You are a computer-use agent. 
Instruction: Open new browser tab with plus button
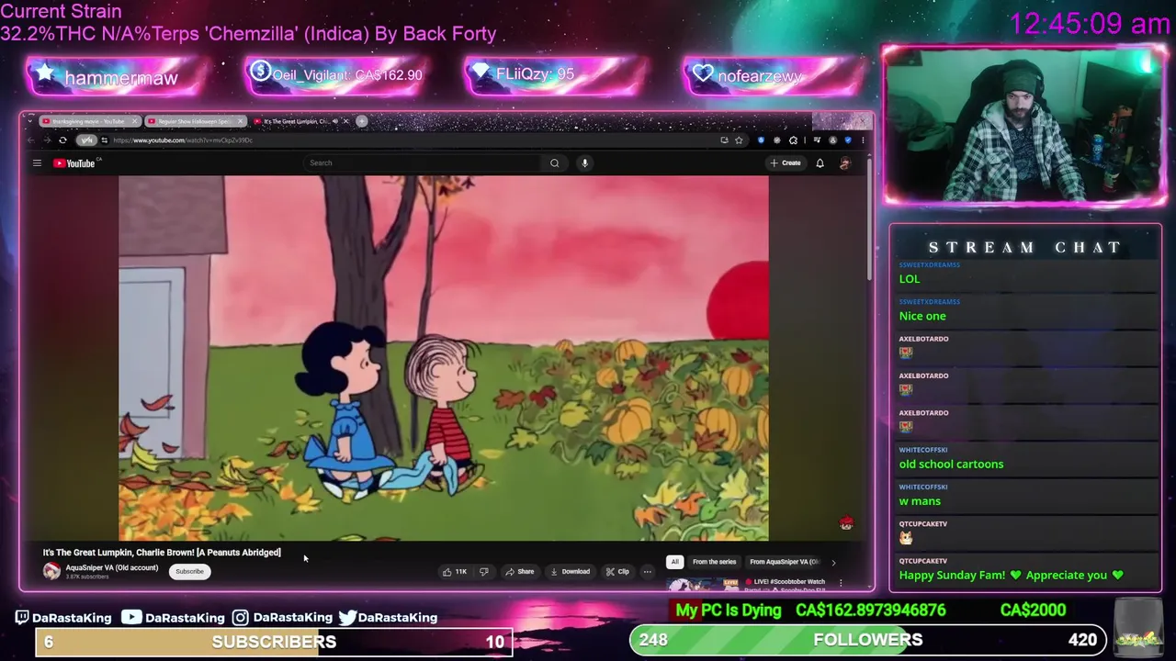[362, 121]
